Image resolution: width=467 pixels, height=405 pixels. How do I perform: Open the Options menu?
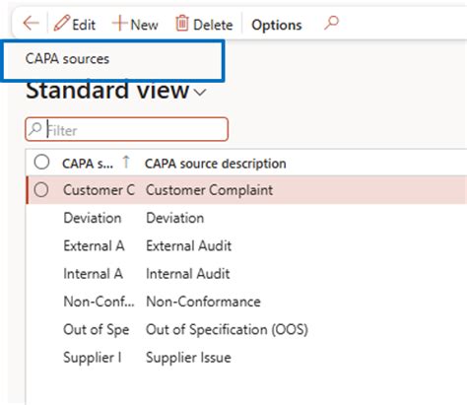point(277,25)
